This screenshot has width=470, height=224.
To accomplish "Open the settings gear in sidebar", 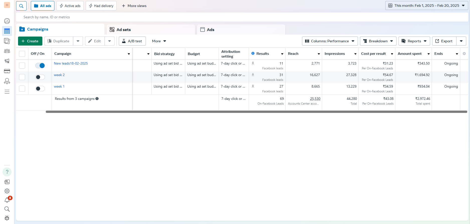I will click(7, 191).
